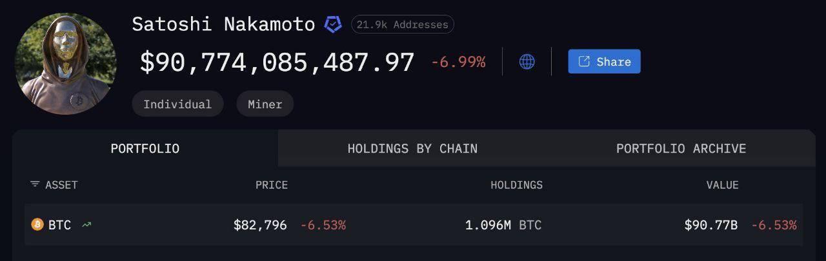Select the Individual tag
This screenshot has height=261, width=826.
177,104
